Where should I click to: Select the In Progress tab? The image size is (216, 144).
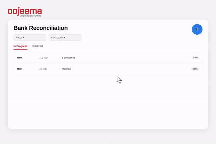point(20,46)
